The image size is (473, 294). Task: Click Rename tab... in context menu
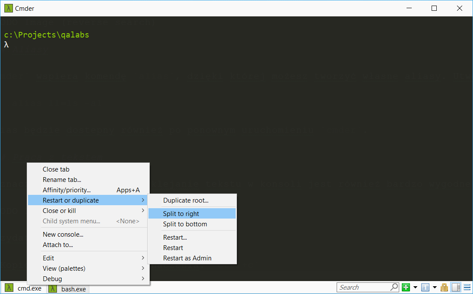(62, 180)
